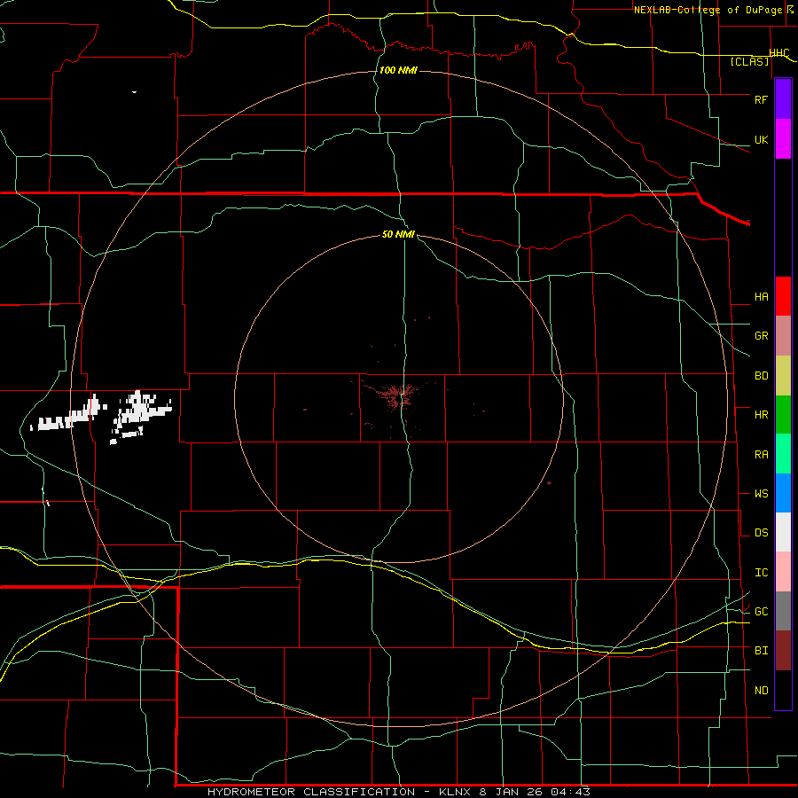798x798 pixels.
Task: Click the NEXLAB-College of DuPage credit text
Action: 710,10
